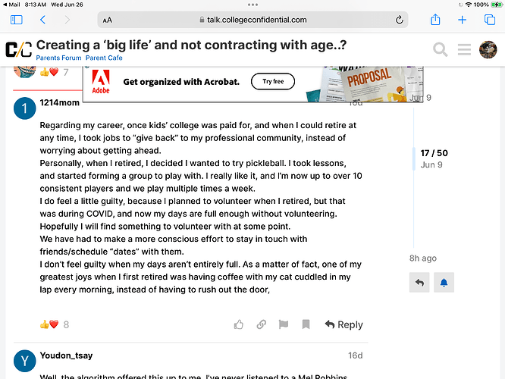
Task: Open a new Safari tab
Action: (x=463, y=20)
